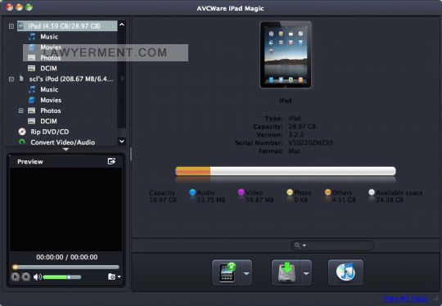Stop the preview playback

pyautogui.click(x=26, y=277)
